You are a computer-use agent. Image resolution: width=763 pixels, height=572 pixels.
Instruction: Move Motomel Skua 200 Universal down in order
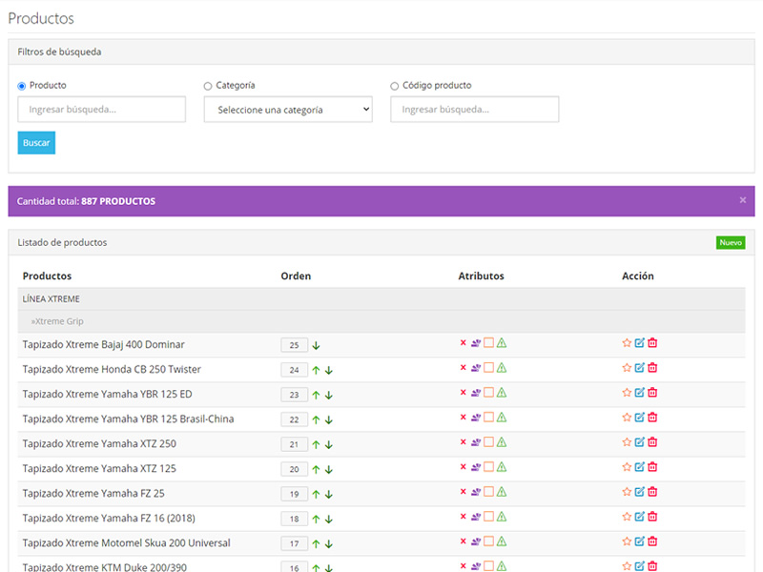[x=328, y=543]
